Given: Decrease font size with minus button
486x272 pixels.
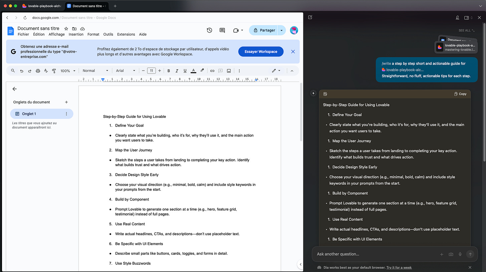Looking at the screenshot, I should pos(144,71).
